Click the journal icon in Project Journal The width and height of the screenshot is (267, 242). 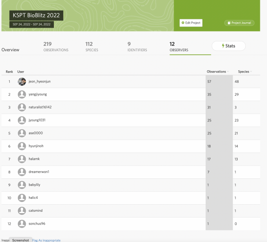229,23
